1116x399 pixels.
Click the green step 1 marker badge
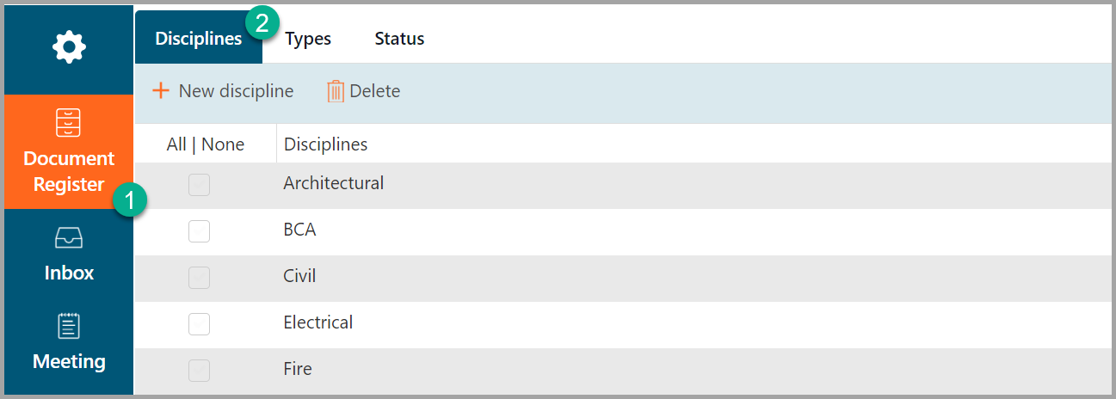[x=130, y=201]
